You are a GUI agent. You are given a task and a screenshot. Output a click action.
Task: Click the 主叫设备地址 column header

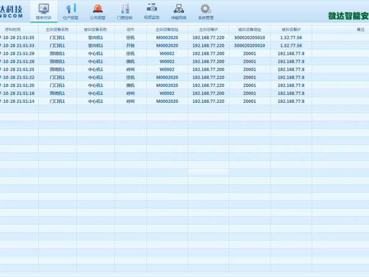(167, 29)
